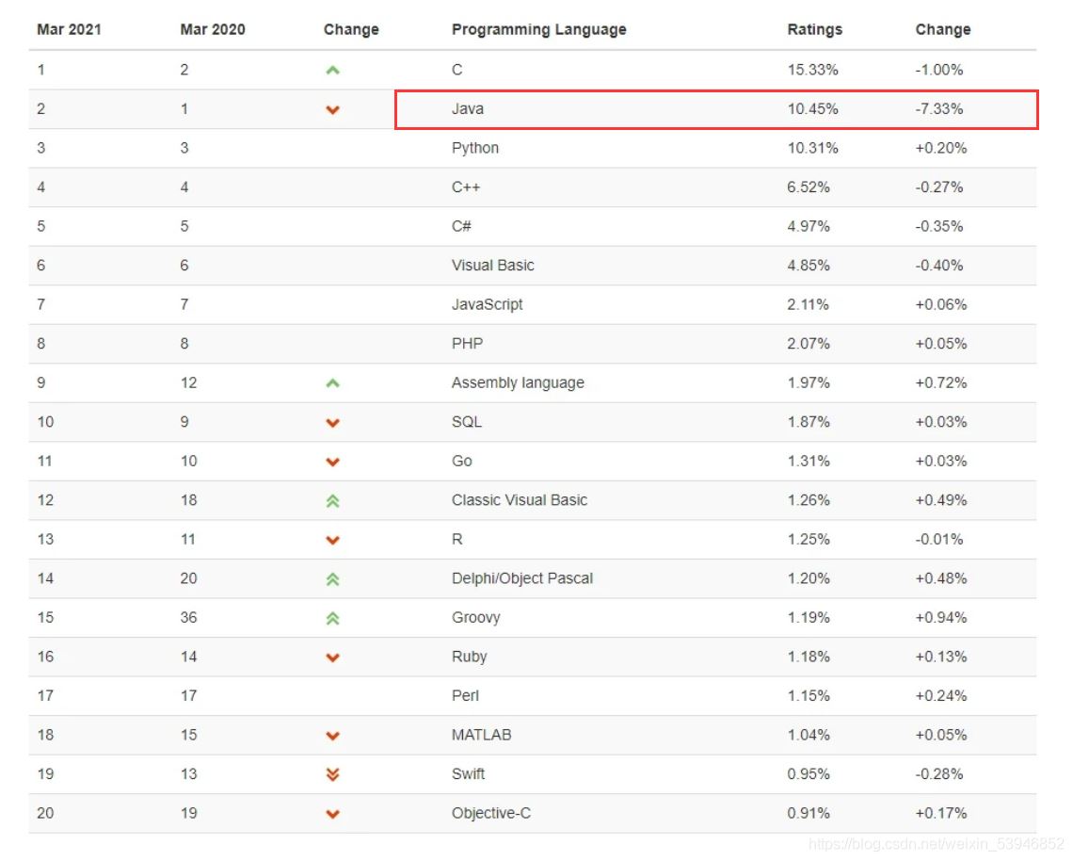Click double green arrow for Delphi/Object Pascal
Image resolution: width=1073 pixels, height=861 pixels.
[x=332, y=579]
